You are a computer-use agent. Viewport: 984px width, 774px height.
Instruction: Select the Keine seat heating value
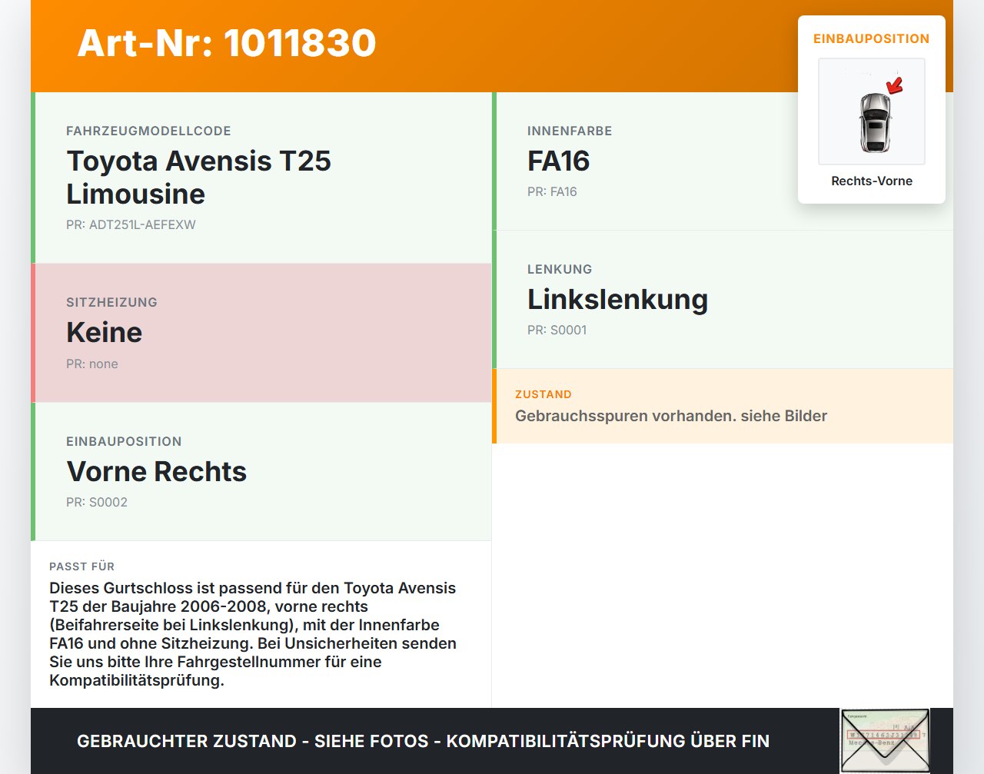(104, 333)
